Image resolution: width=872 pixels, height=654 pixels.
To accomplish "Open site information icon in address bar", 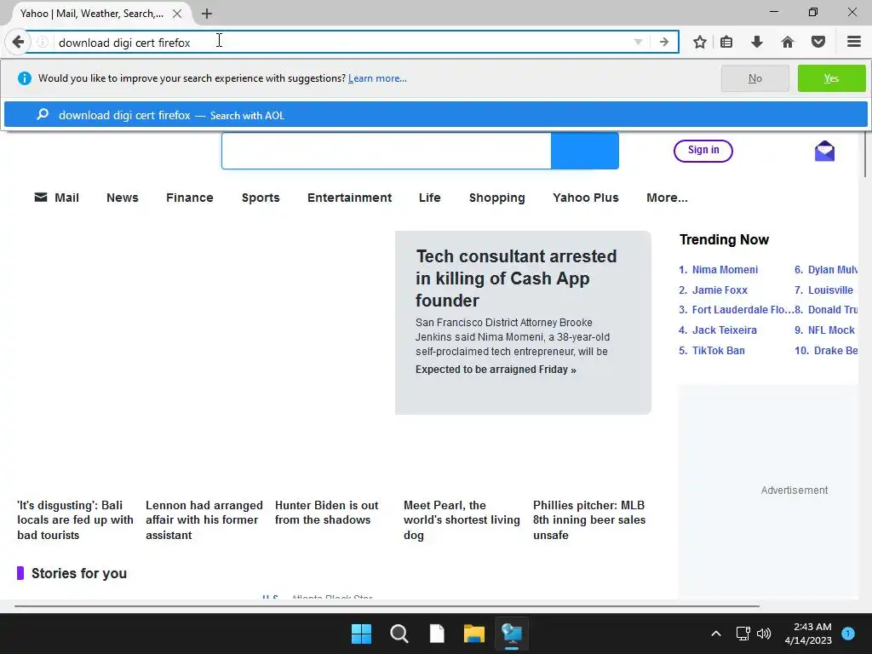I will pyautogui.click(x=43, y=42).
